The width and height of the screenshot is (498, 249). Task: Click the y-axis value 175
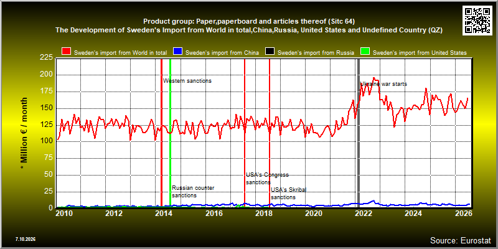click(x=47, y=92)
